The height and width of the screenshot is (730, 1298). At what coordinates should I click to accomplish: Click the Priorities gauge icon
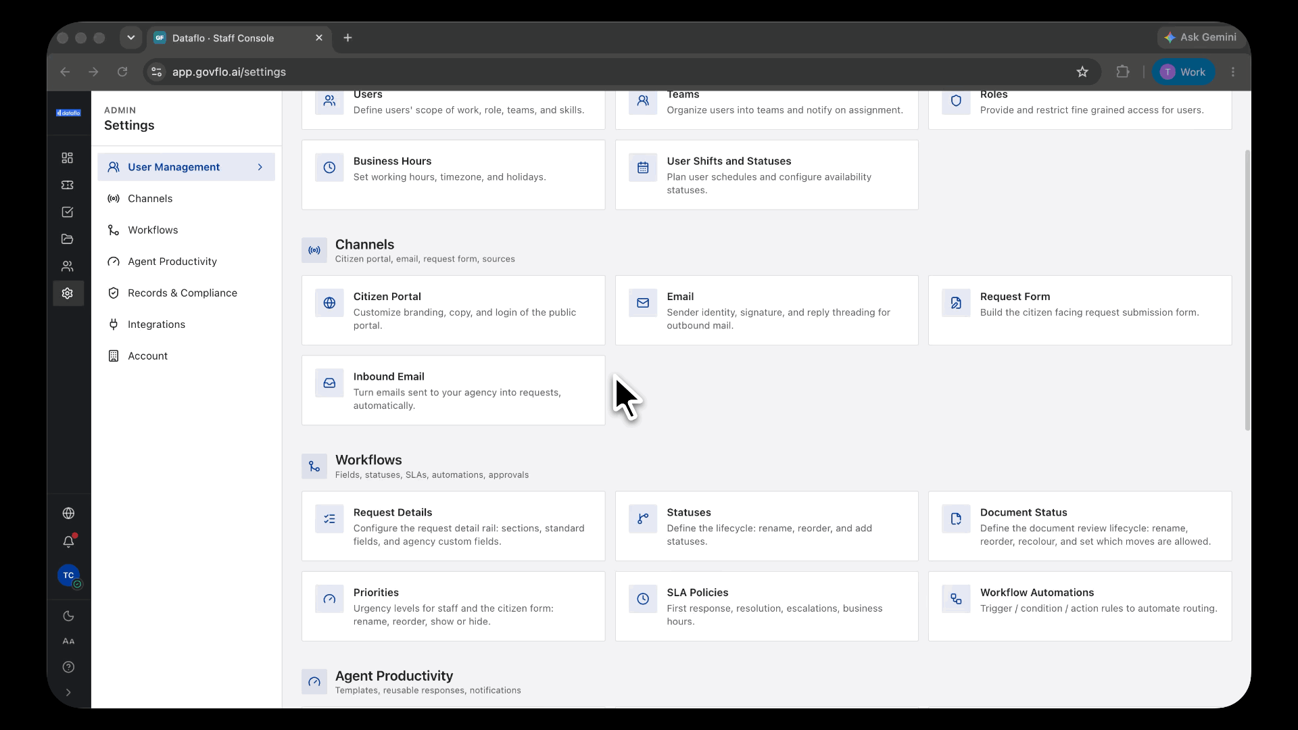coord(329,599)
